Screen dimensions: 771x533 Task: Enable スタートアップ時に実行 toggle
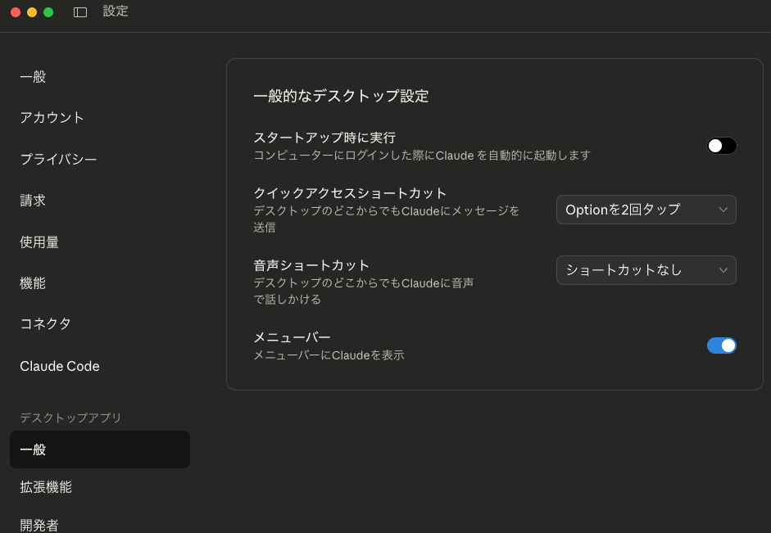coord(721,146)
